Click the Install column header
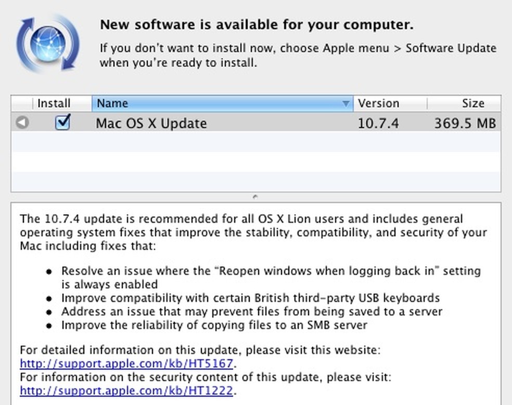The width and height of the screenshot is (512, 405). tap(54, 103)
